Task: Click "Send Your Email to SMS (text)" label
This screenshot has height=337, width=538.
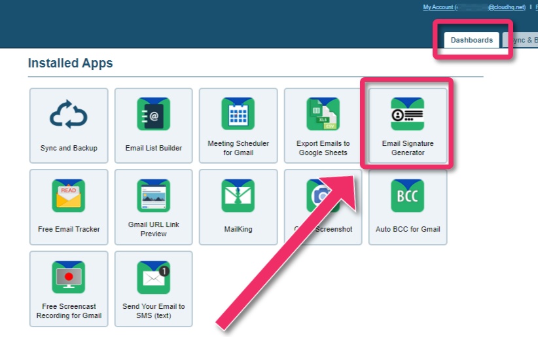Action: pos(153,311)
